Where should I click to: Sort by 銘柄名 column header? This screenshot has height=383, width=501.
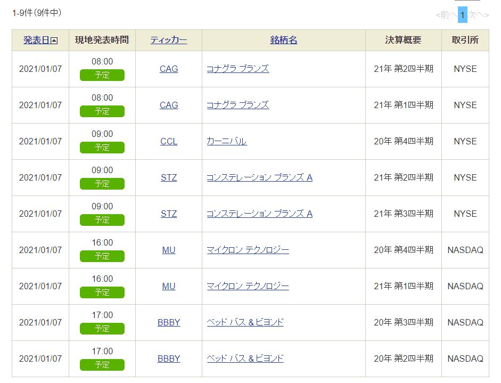point(284,40)
